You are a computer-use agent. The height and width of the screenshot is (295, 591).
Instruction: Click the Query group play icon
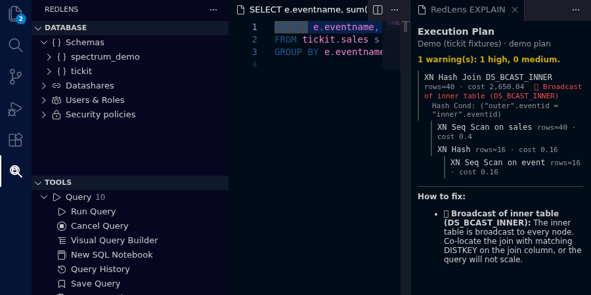coord(56,197)
